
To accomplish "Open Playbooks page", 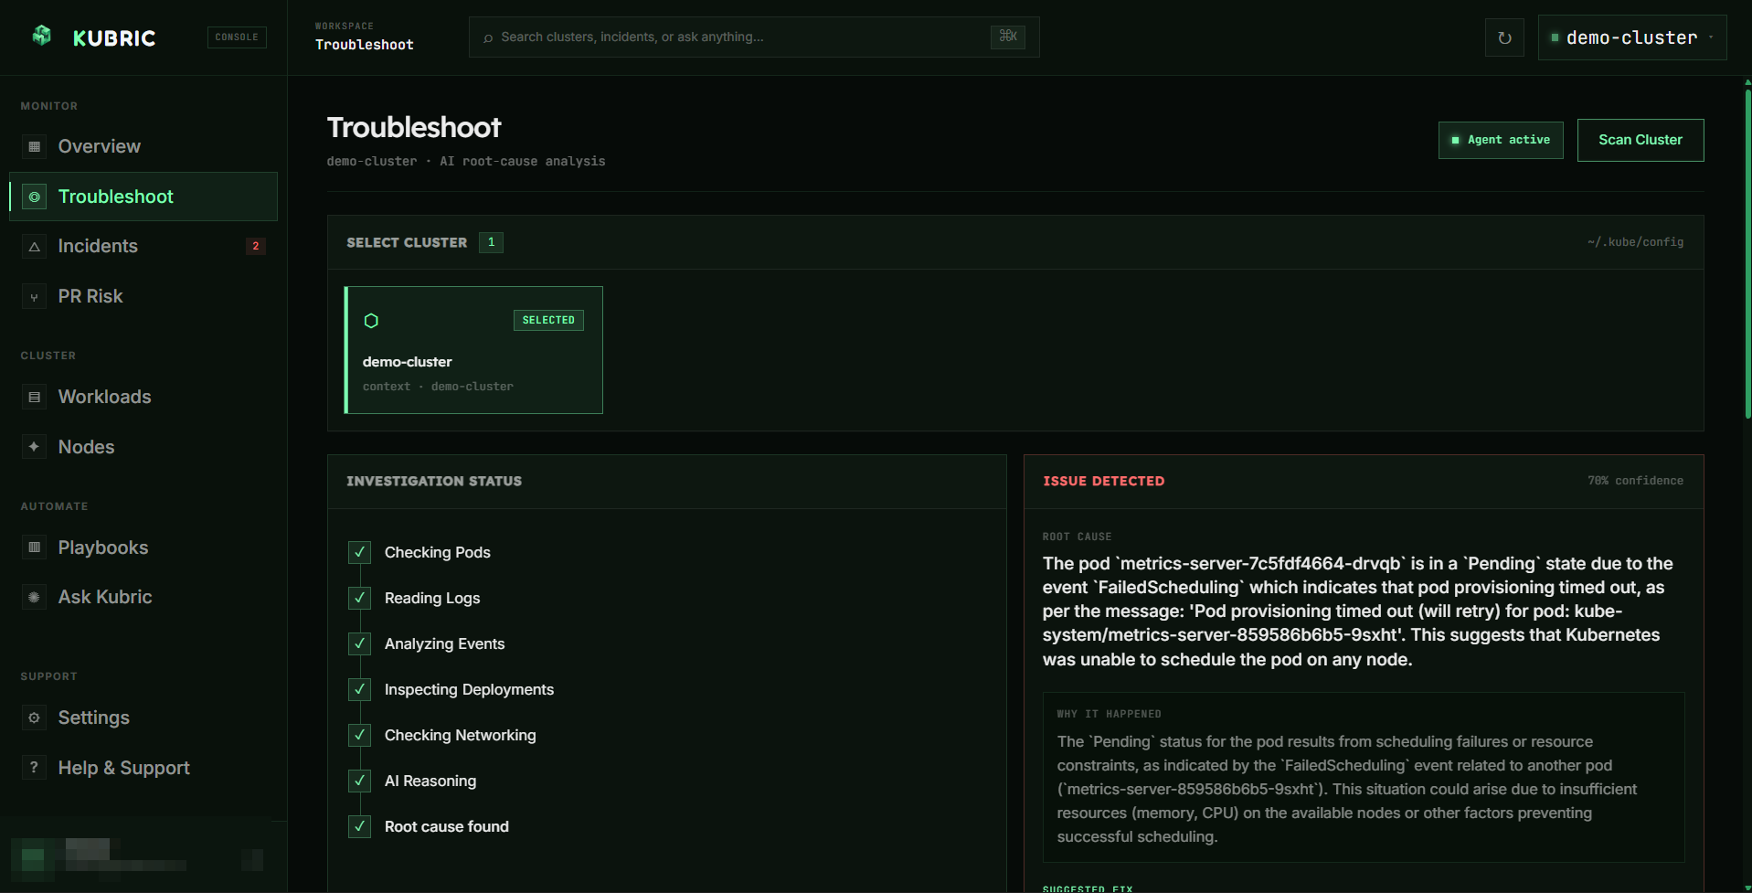I will click(x=143, y=547).
